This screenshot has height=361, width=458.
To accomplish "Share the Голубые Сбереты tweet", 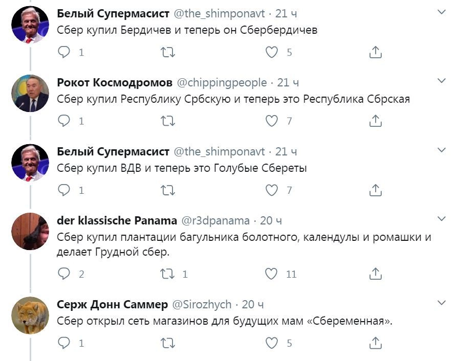I will coord(375,190).
